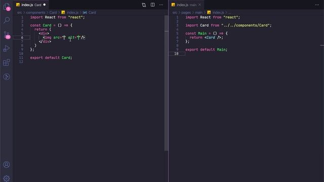The image size is (324, 182).
Task: Click unsaved dot on index.js Card tab
Action: [x=45, y=5]
